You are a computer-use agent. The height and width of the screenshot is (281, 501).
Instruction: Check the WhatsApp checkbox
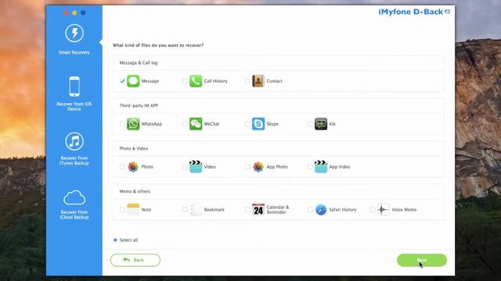click(122, 124)
